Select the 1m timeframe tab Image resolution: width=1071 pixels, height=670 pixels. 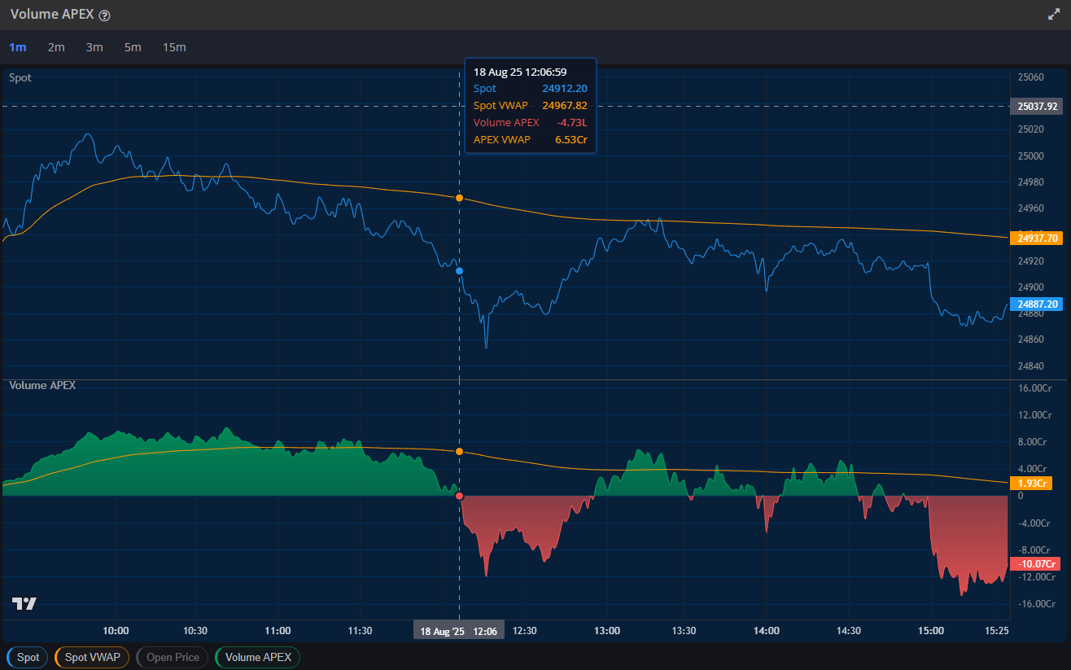pos(17,47)
